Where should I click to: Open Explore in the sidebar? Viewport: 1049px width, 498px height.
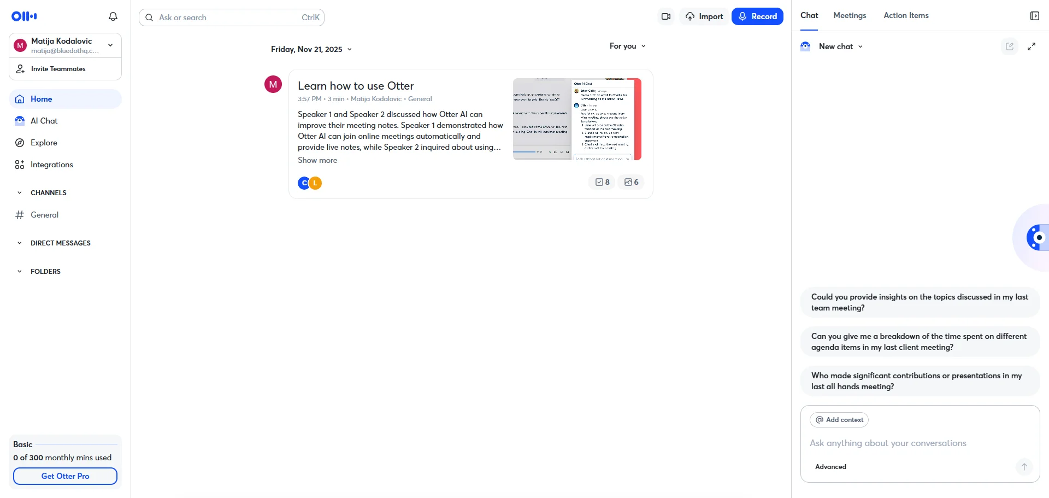65,143
